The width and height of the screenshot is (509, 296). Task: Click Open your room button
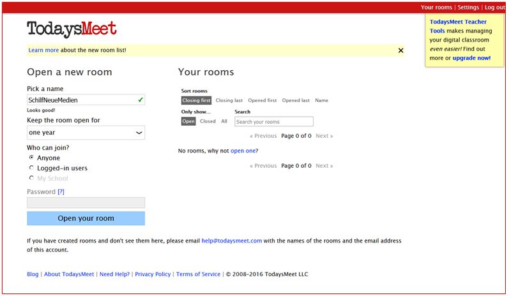pos(86,218)
